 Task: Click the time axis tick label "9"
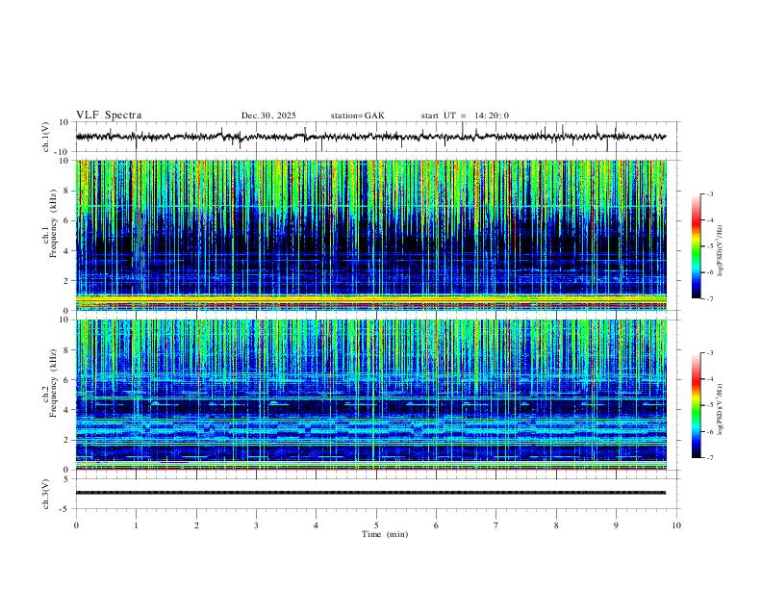coord(616,525)
